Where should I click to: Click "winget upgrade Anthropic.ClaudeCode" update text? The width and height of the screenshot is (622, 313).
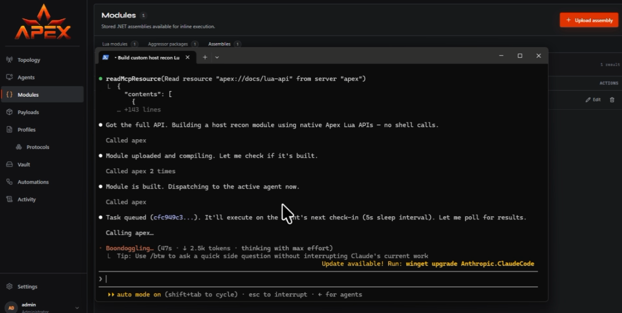(x=470, y=264)
